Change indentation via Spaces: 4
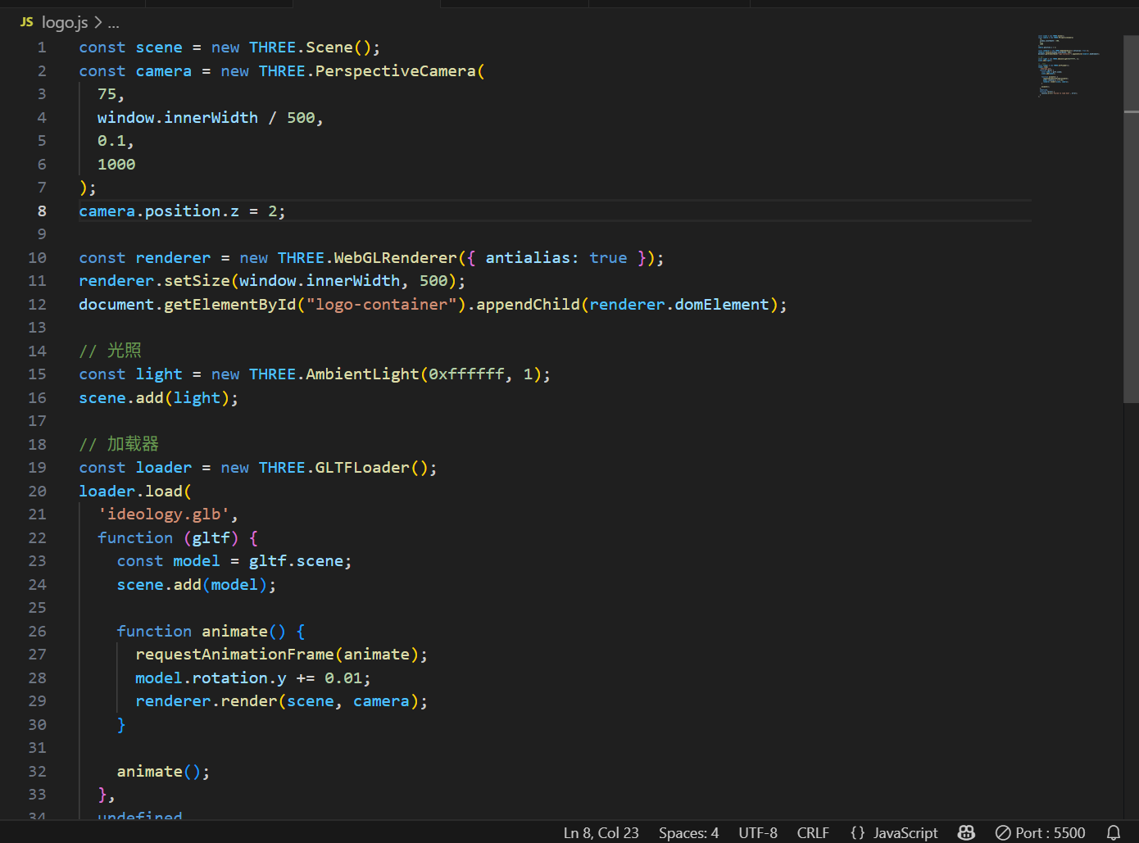Viewport: 1139px width, 843px height. [688, 832]
